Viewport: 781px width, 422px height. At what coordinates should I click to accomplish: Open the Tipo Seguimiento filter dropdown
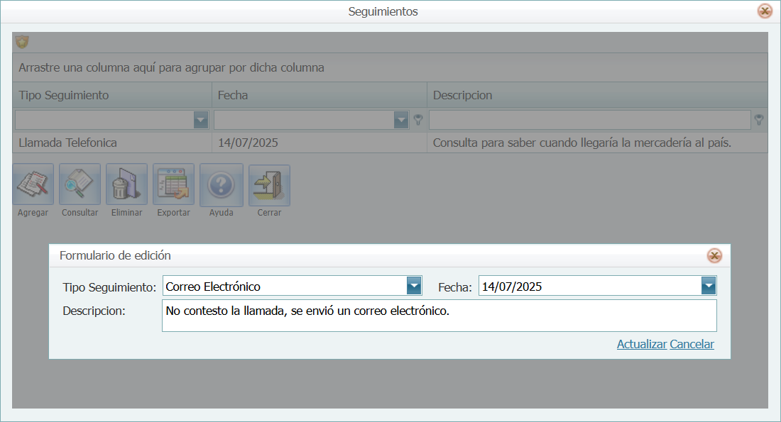click(x=201, y=120)
